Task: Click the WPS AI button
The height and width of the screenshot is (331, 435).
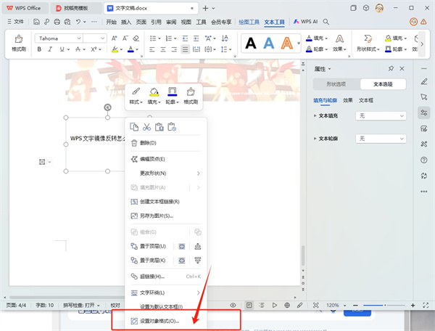Action: (x=305, y=22)
